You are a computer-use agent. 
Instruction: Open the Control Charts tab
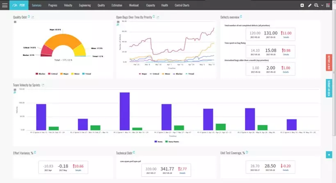pyautogui.click(x=182, y=5)
